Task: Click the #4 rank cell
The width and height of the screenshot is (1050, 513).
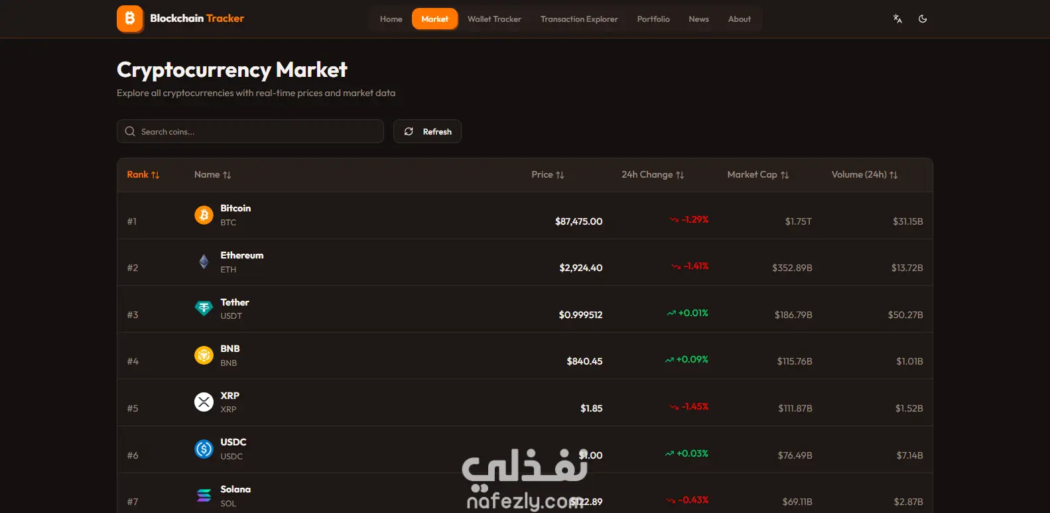Action: click(133, 361)
